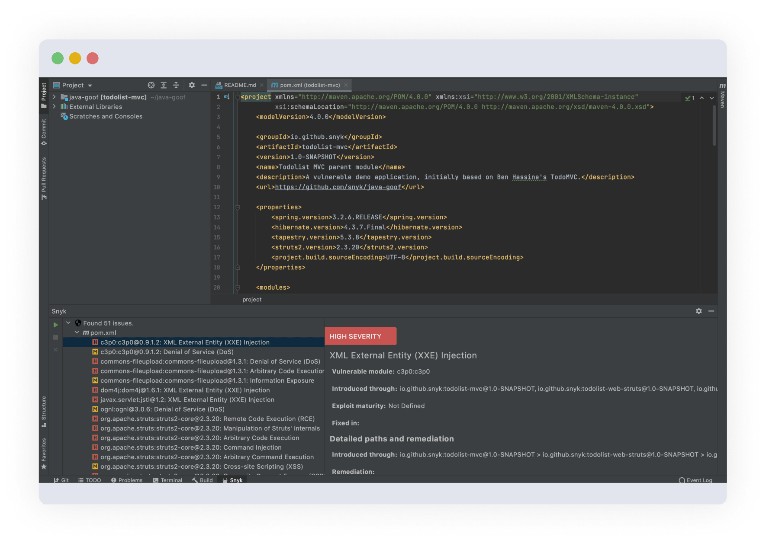Click the HIGH SEVERITY badge
Viewport: 766px width, 543px height.
click(x=360, y=336)
